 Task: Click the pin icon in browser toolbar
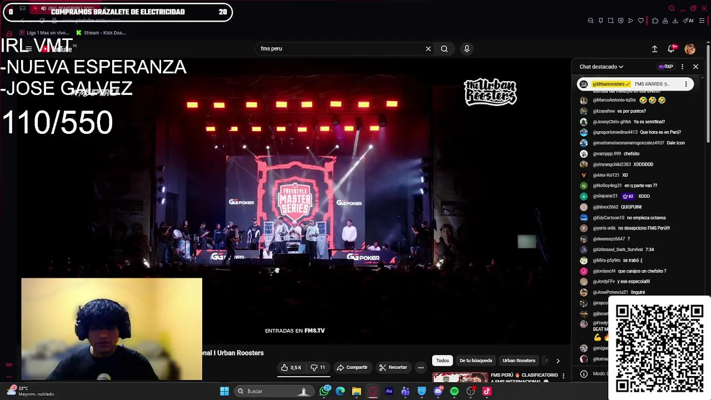600,21
